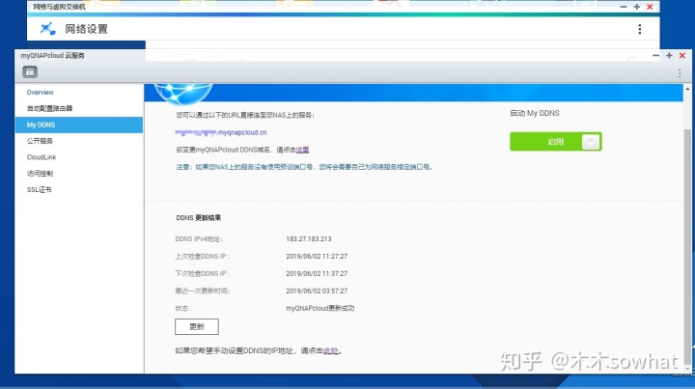Click the DDNS 更新结果 heading
This screenshot has height=389, width=695.
click(x=199, y=217)
